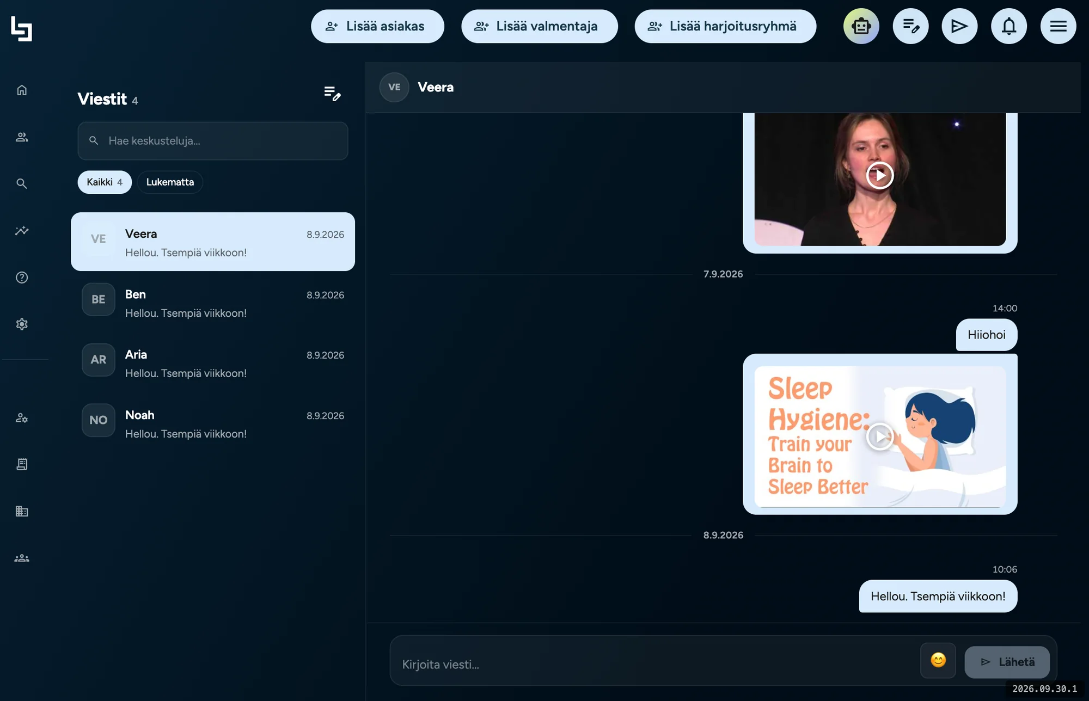Open the user management icon in sidebar
The height and width of the screenshot is (701, 1089).
pos(22,418)
